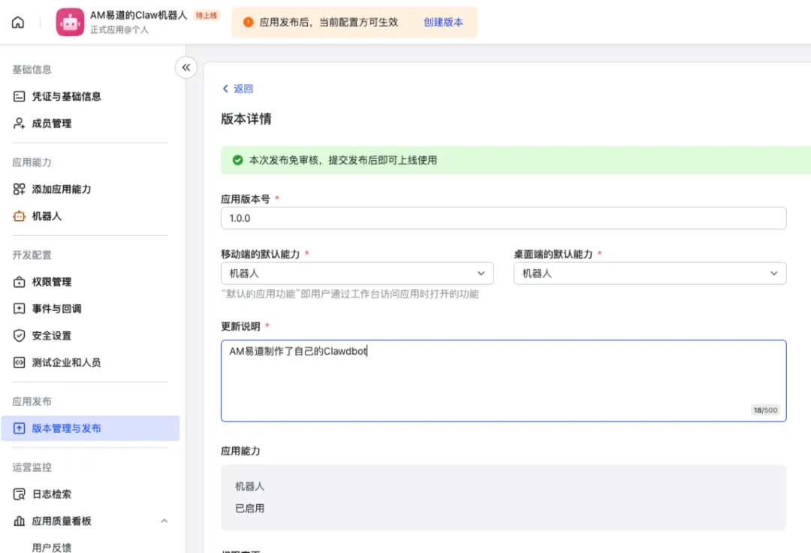
Task: Click the 日志检索 search icon
Action: click(20, 494)
